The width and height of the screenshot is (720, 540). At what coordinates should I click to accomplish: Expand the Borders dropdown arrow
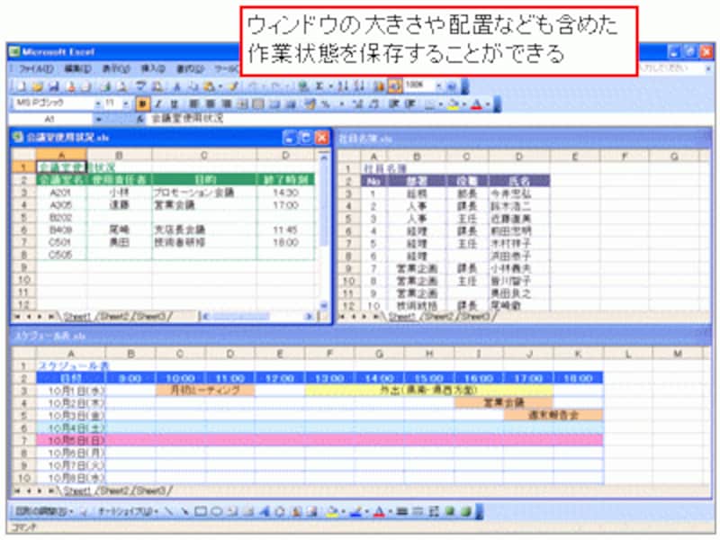(x=441, y=104)
